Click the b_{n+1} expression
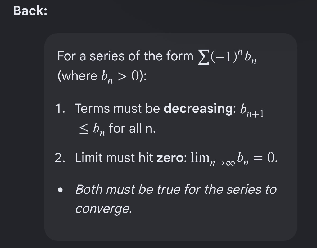The height and width of the screenshot is (248, 317). 252,111
